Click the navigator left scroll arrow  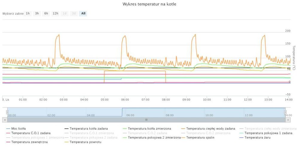(4, 119)
